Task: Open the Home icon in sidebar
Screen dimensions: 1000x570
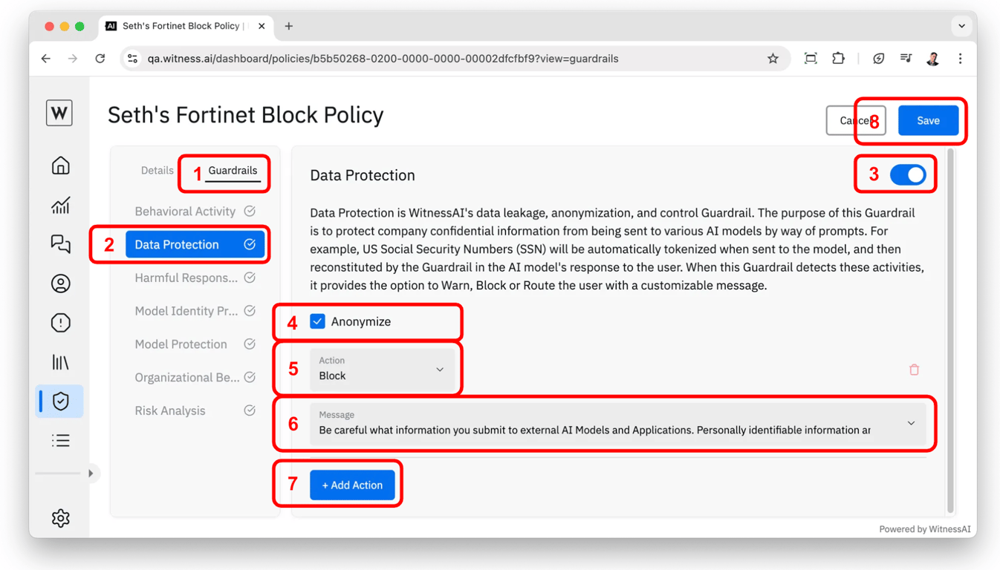Action: [x=61, y=166]
